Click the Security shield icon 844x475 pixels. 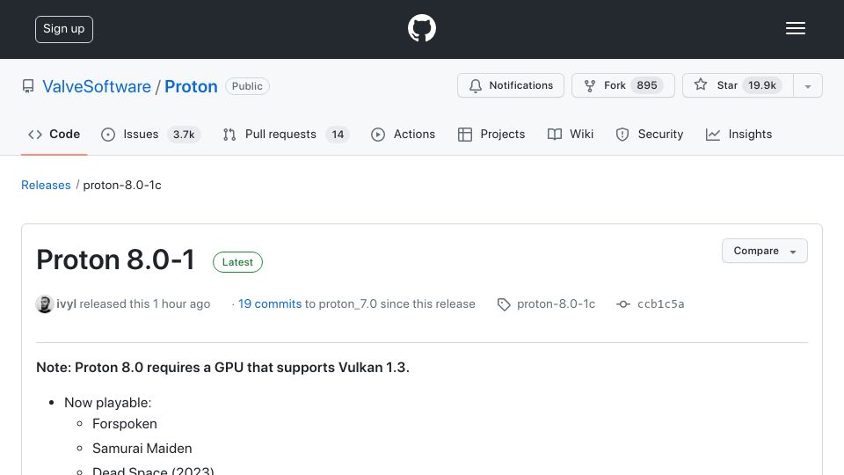622,135
